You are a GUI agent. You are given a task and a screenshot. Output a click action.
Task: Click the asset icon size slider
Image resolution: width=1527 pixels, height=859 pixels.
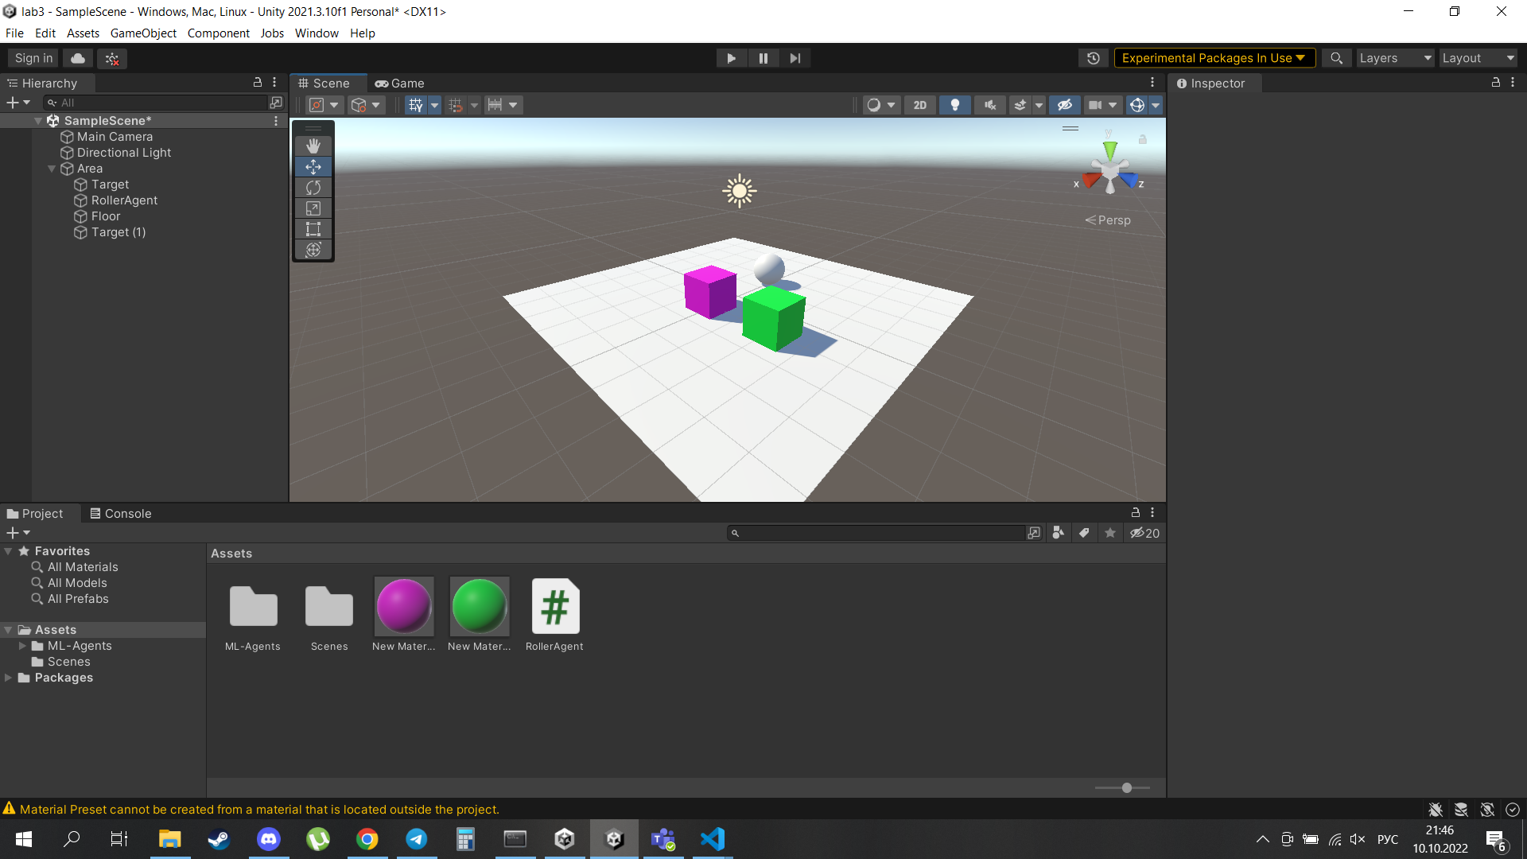click(1126, 787)
